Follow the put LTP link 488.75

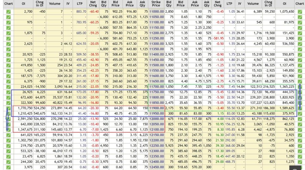click(x=230, y=162)
